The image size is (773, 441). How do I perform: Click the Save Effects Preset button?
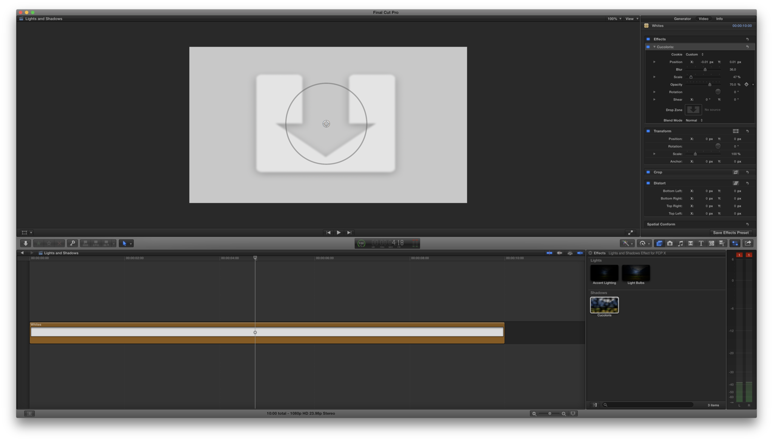coord(730,232)
